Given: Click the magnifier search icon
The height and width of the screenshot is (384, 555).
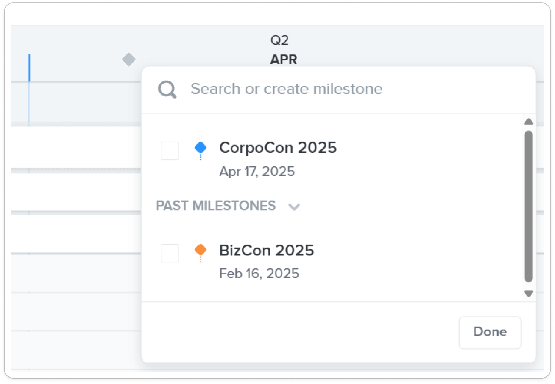Looking at the screenshot, I should 167,90.
